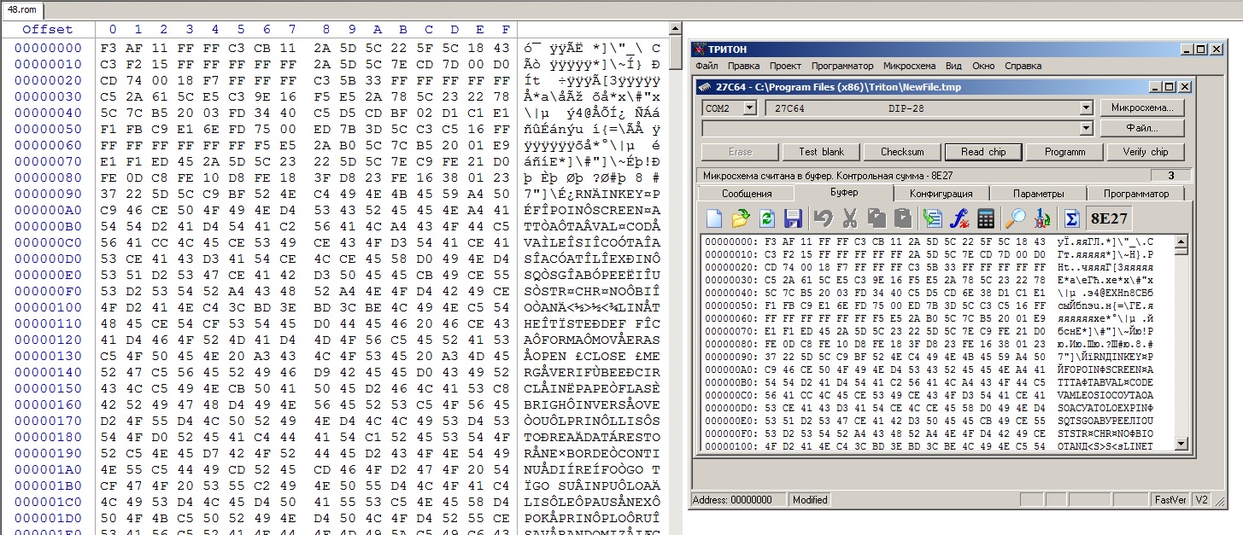1243x535 pixels.
Task: Click the 48.rom file tab
Action: click(24, 11)
